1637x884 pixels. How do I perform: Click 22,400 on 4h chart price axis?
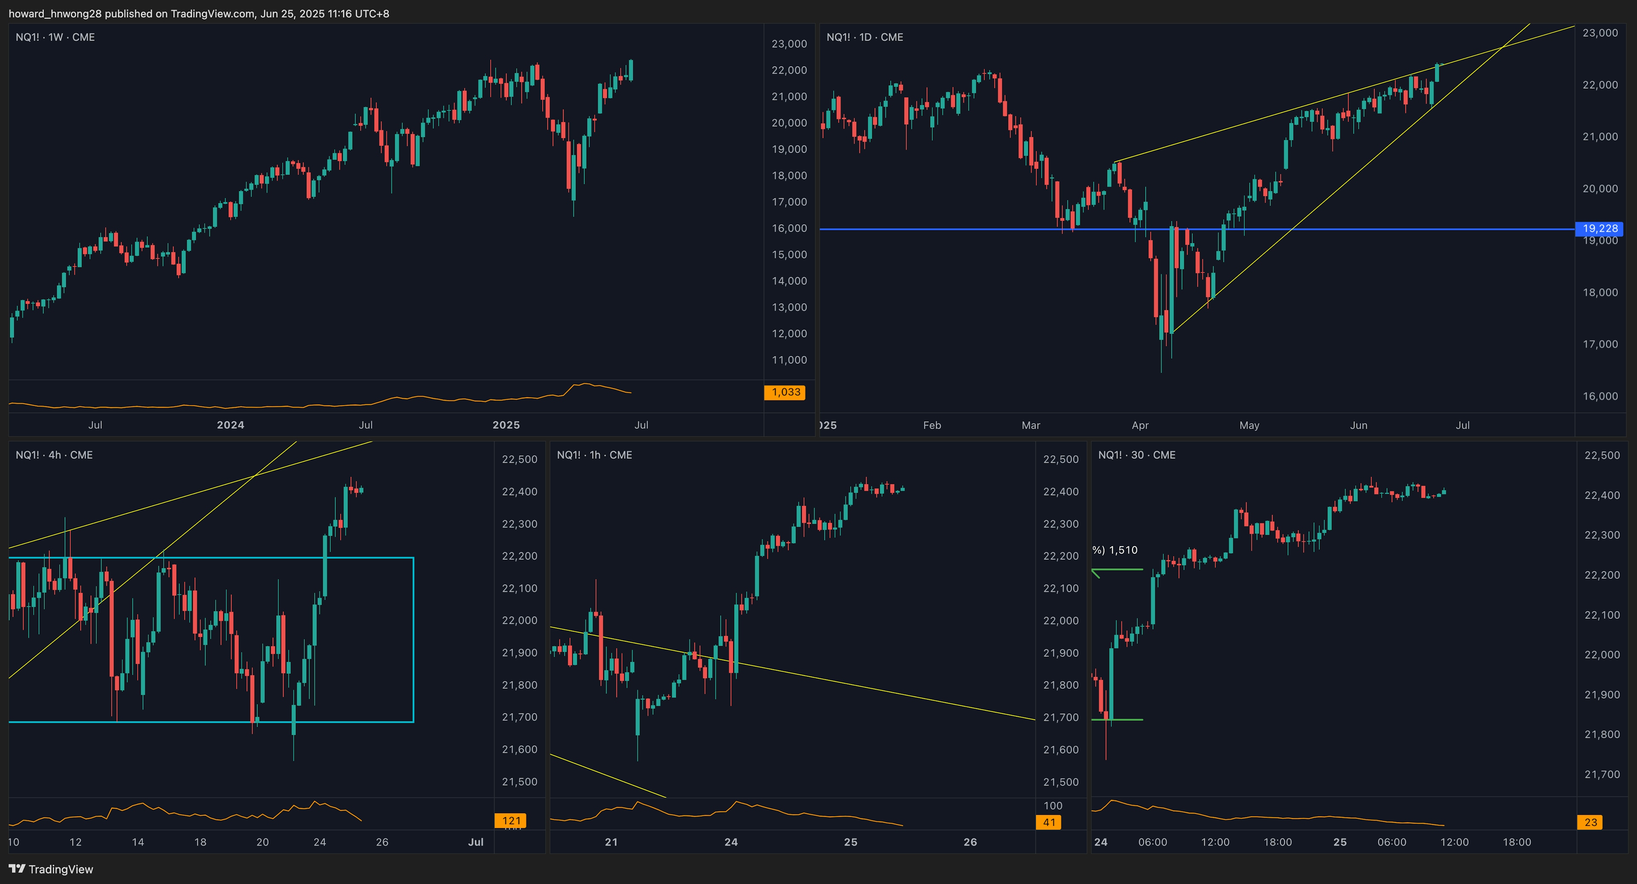tap(519, 492)
